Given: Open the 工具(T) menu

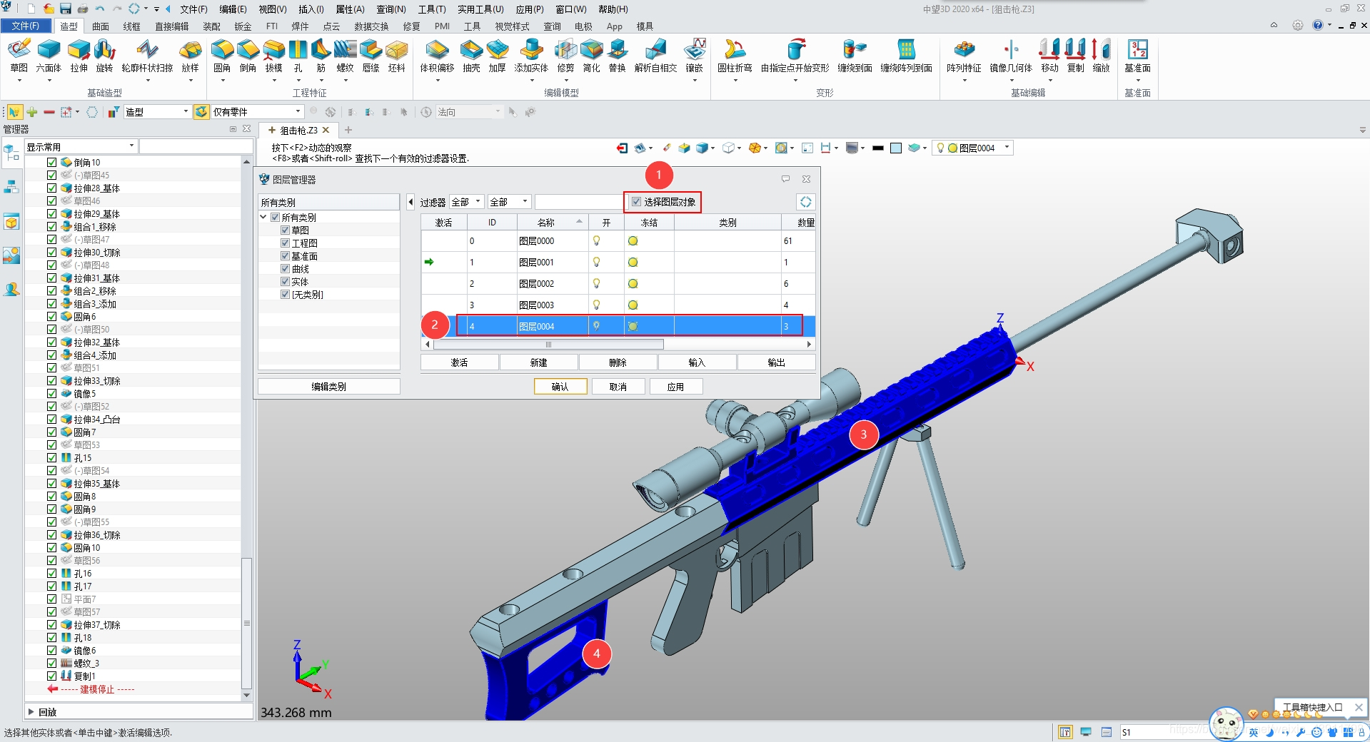Looking at the screenshot, I should pyautogui.click(x=432, y=9).
